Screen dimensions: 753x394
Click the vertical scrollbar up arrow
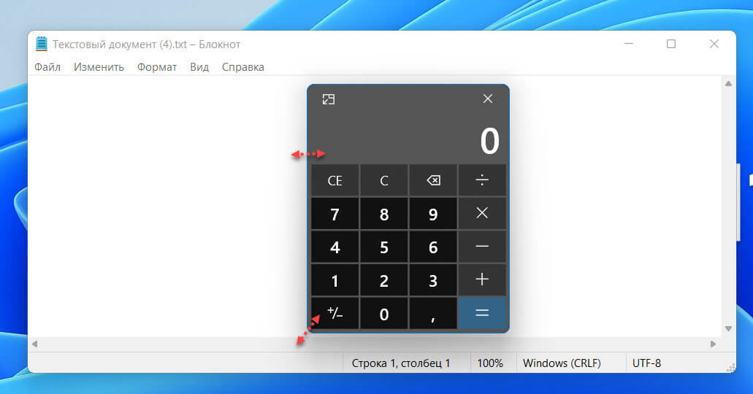click(727, 85)
